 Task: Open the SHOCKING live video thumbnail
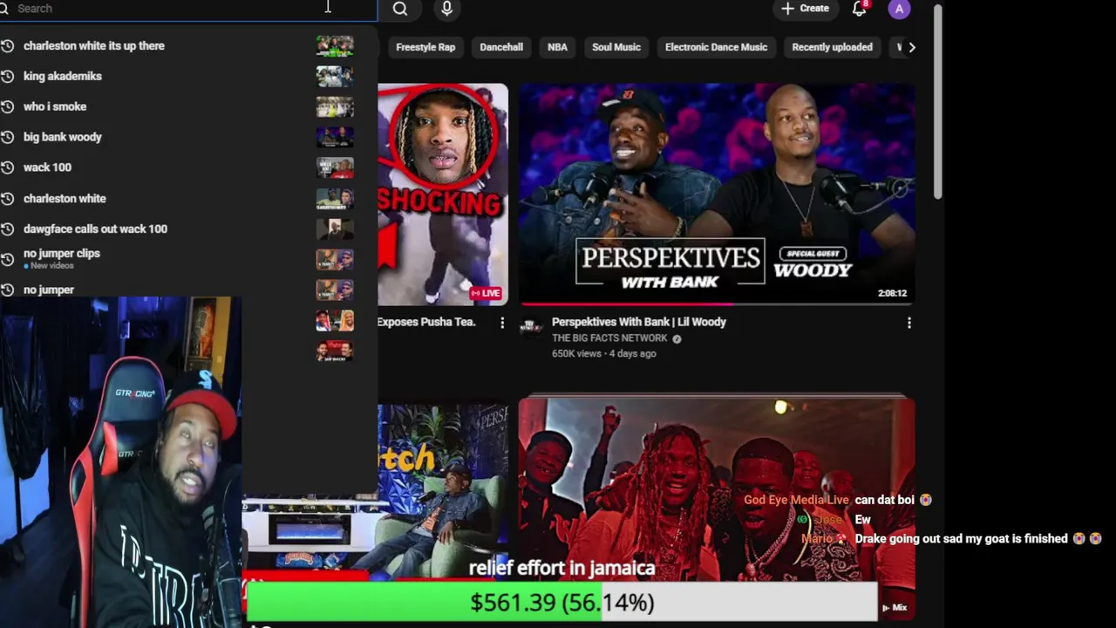(443, 194)
